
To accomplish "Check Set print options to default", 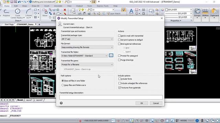I will (x=119, y=40).
